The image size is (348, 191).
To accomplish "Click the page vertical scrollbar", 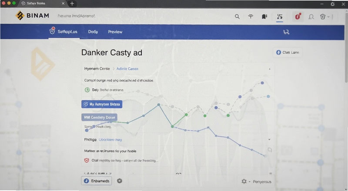I will [346, 48].
